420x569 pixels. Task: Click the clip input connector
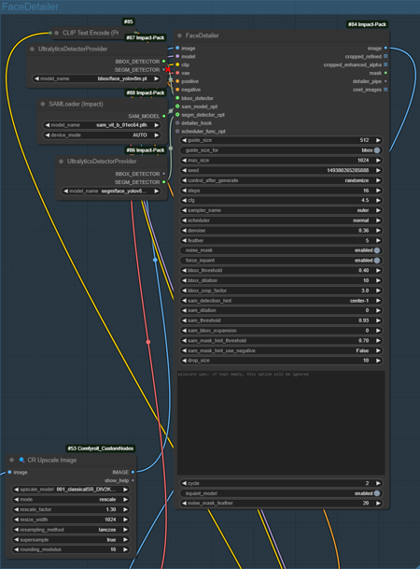177,64
